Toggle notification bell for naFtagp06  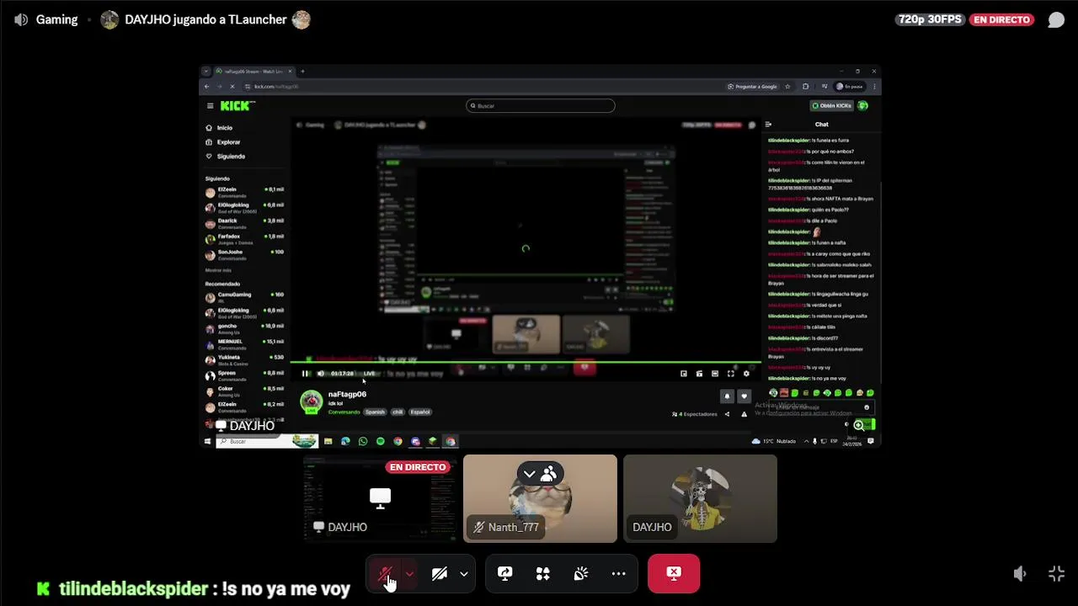click(727, 396)
